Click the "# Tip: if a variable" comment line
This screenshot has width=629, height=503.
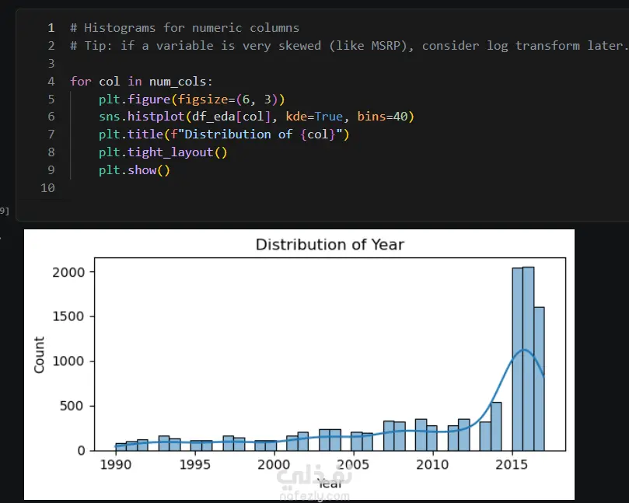[349, 46]
